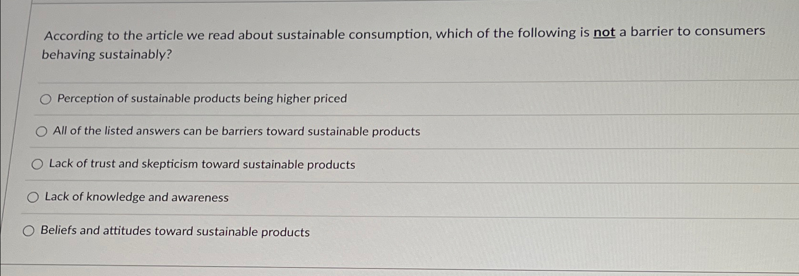Choose the 'All of the listed answers' radio button
This screenshot has height=276, width=799.
tap(41, 132)
